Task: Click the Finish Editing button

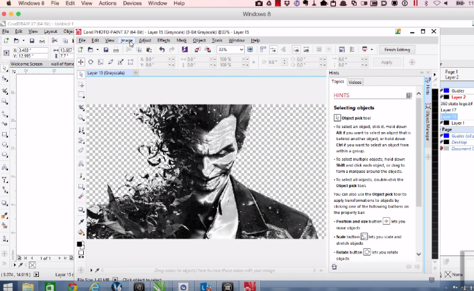Action: pyautogui.click(x=397, y=50)
